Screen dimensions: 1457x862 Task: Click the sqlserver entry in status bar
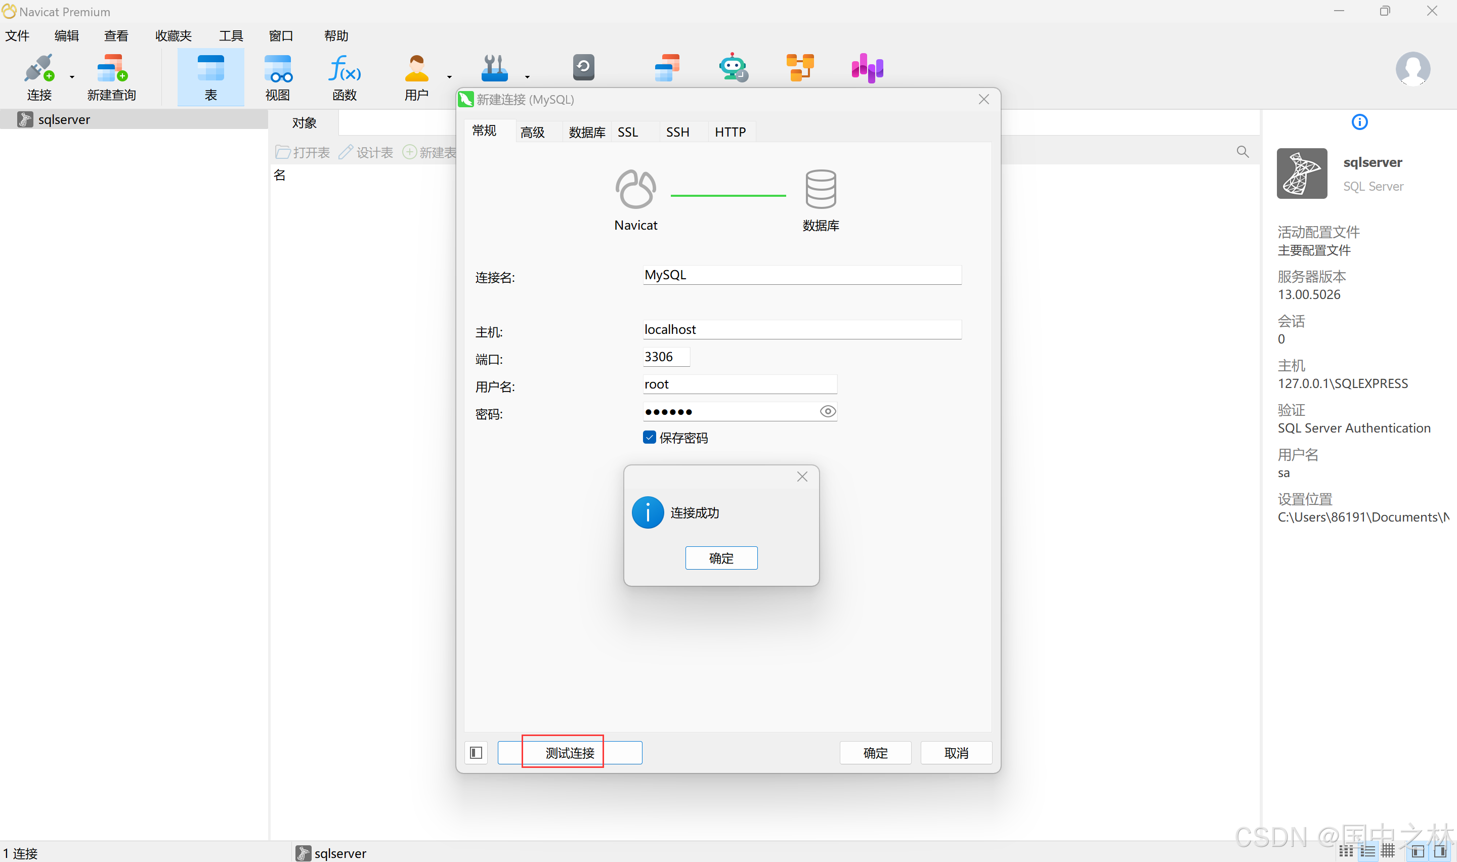[x=331, y=853]
